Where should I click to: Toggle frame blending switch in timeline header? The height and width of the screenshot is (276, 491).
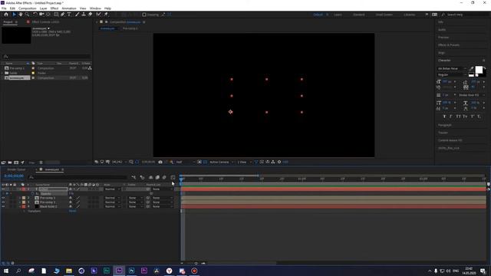coord(157,177)
